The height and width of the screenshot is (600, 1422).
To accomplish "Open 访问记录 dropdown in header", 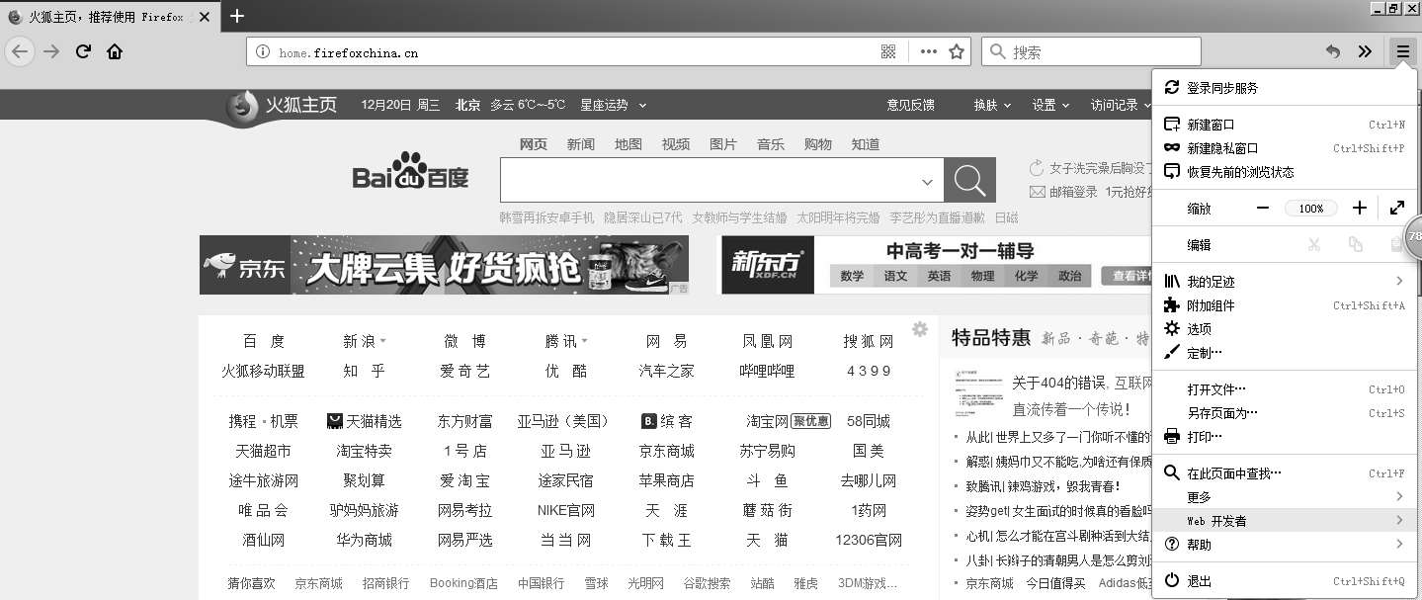I will coord(1121,105).
